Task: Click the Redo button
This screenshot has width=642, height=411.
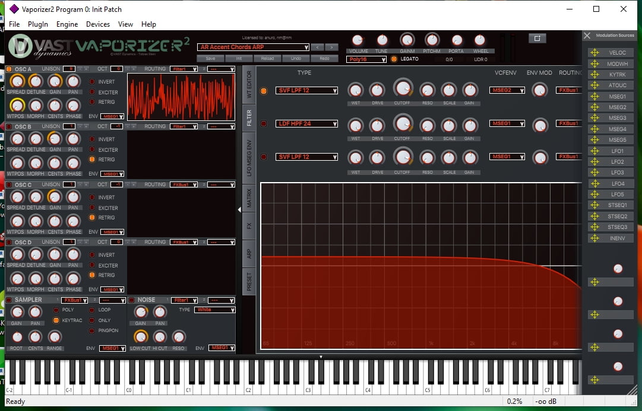Action: click(324, 59)
